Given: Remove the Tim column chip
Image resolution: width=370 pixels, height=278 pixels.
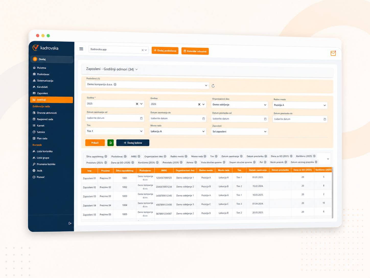Looking at the screenshot, I should click(216, 156).
